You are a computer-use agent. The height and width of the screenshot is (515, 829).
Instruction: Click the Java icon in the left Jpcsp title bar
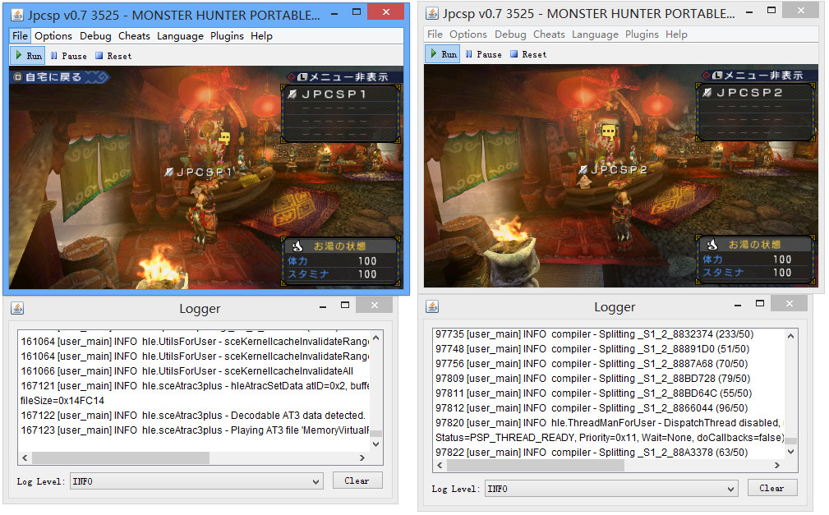tap(17, 16)
